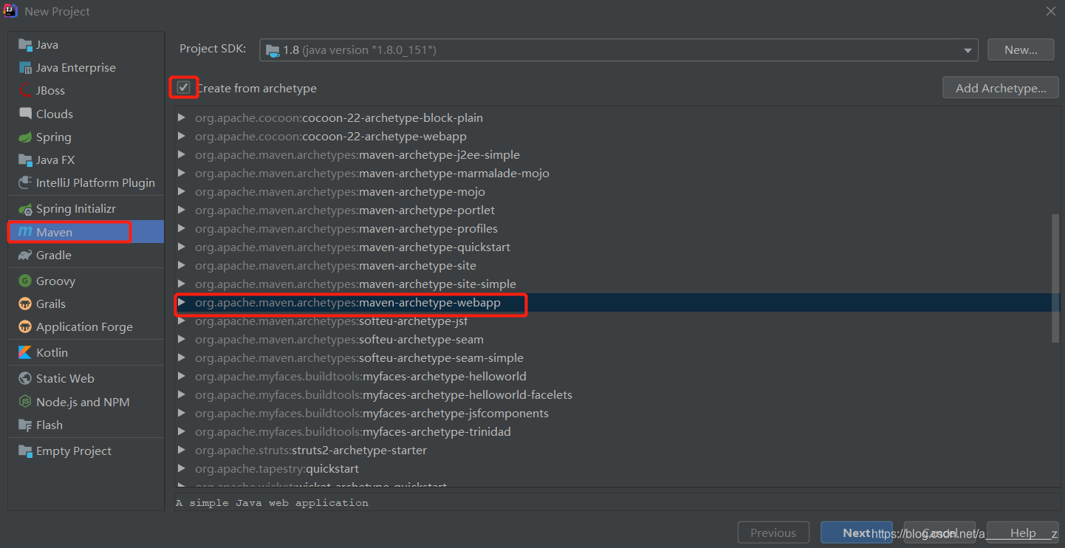
Task: Expand maven-archetype-quickstart node
Action: pos(182,247)
